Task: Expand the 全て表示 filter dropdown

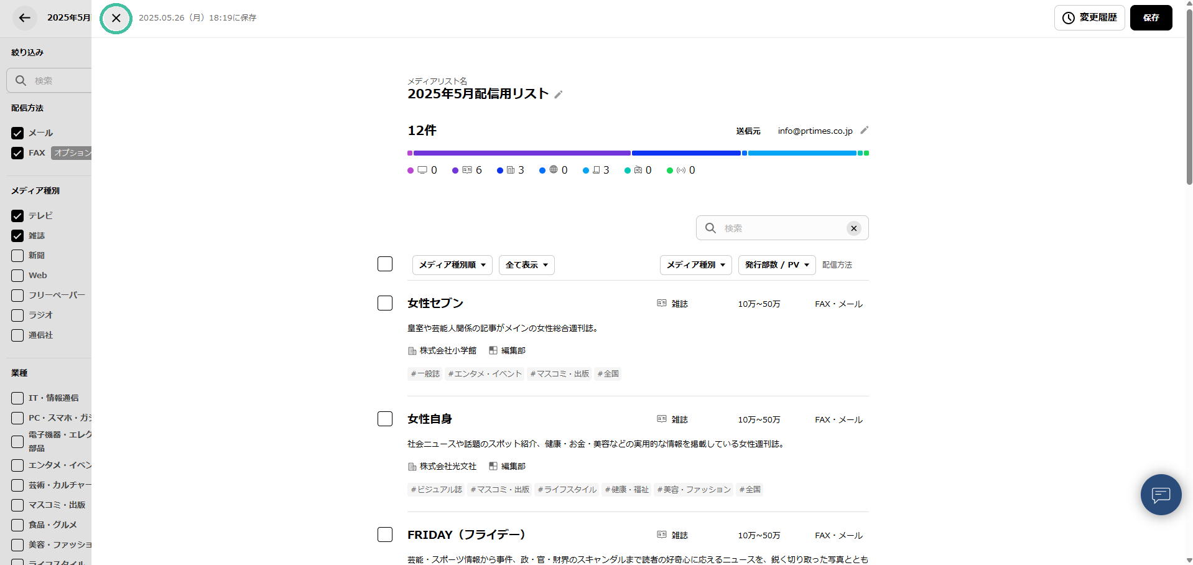Action: [x=526, y=265]
